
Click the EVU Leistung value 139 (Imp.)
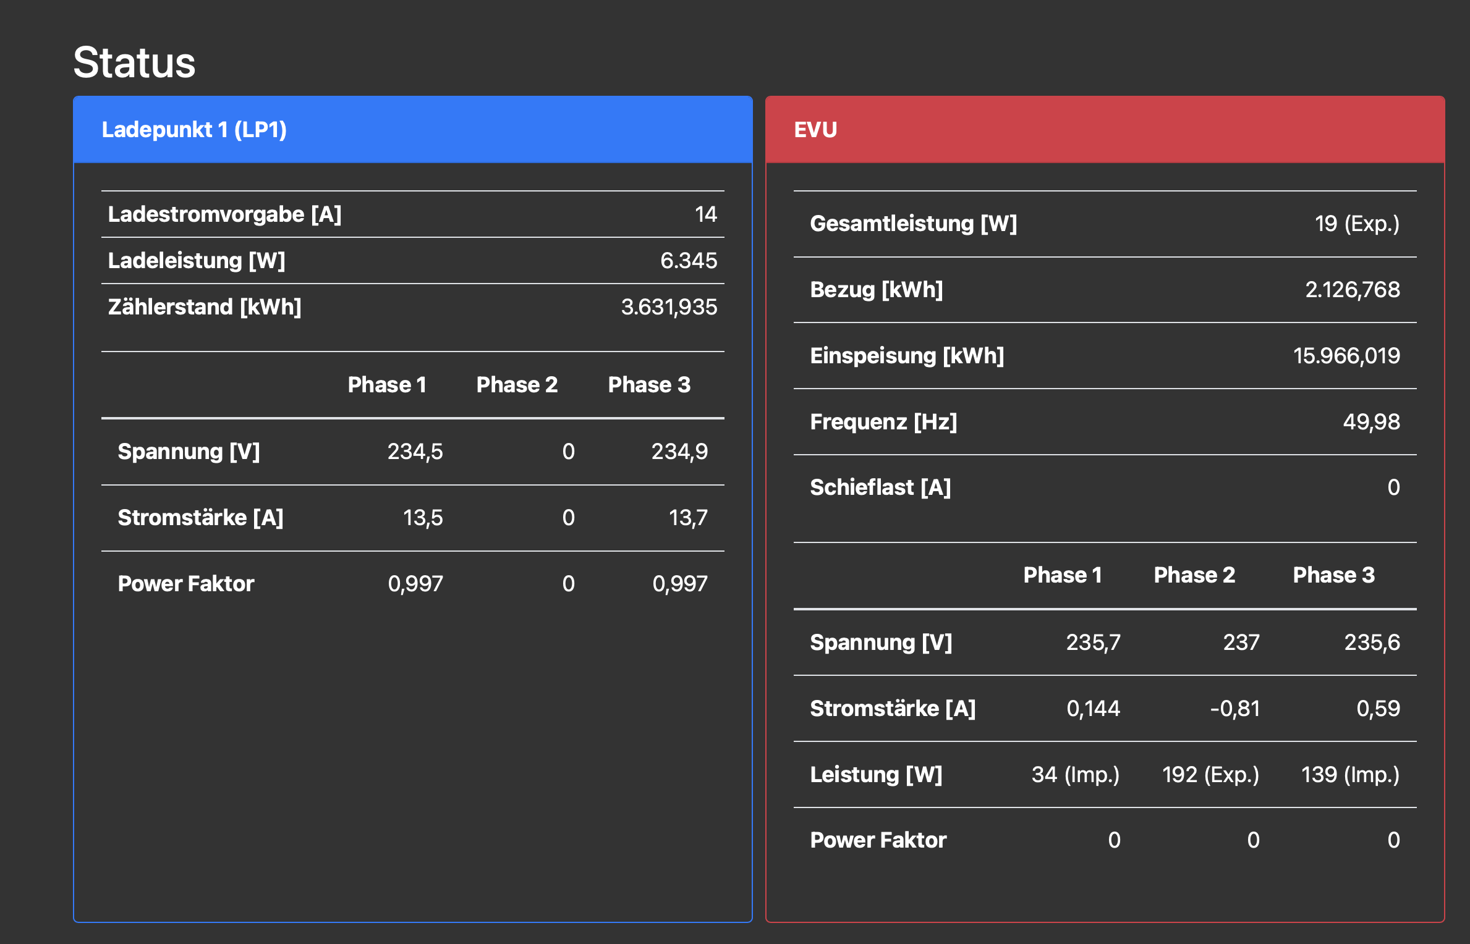coord(1349,775)
